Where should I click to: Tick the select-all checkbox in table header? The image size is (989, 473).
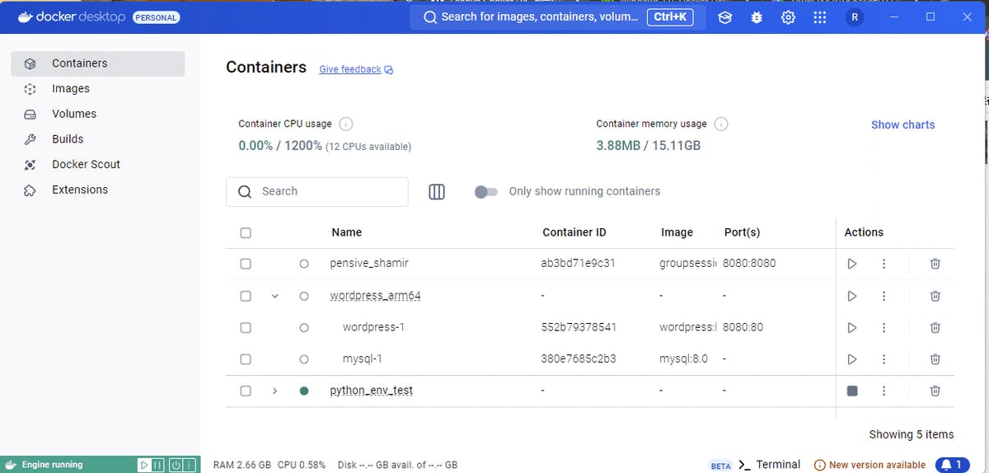(246, 232)
